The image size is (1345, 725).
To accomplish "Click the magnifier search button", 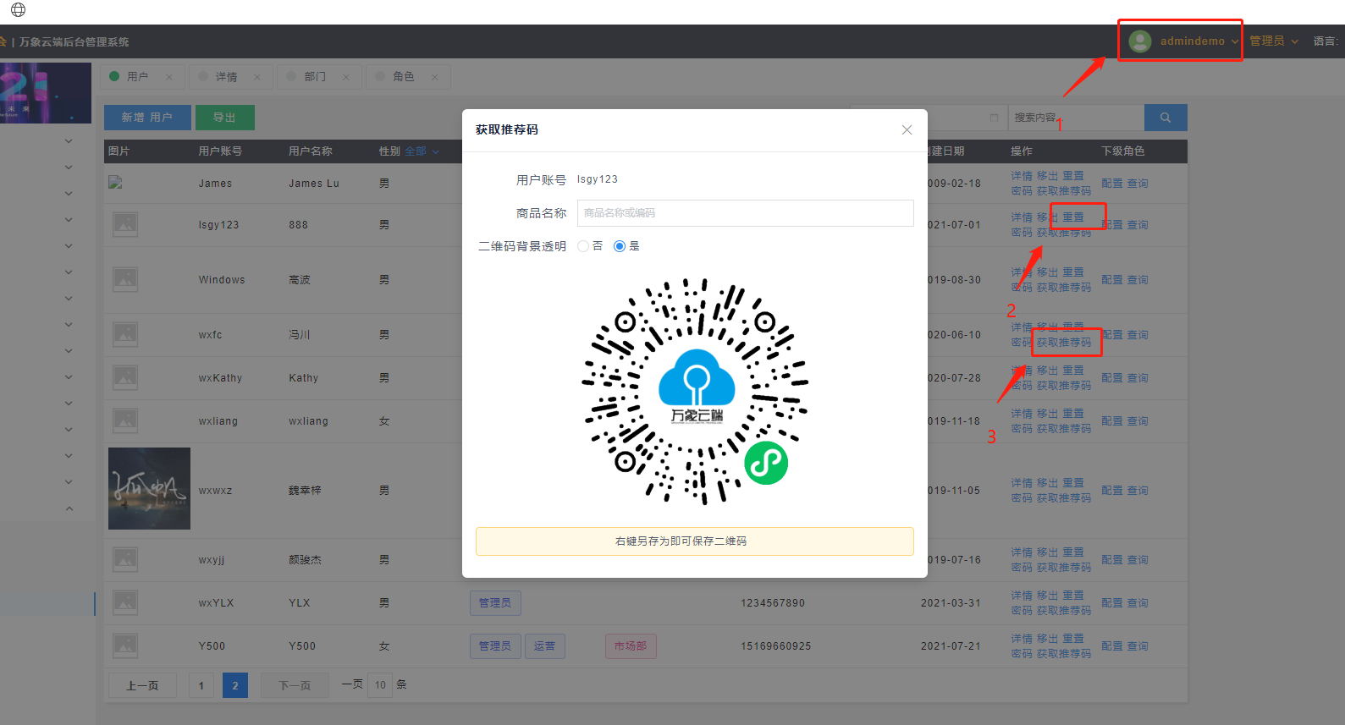I will (x=1166, y=118).
